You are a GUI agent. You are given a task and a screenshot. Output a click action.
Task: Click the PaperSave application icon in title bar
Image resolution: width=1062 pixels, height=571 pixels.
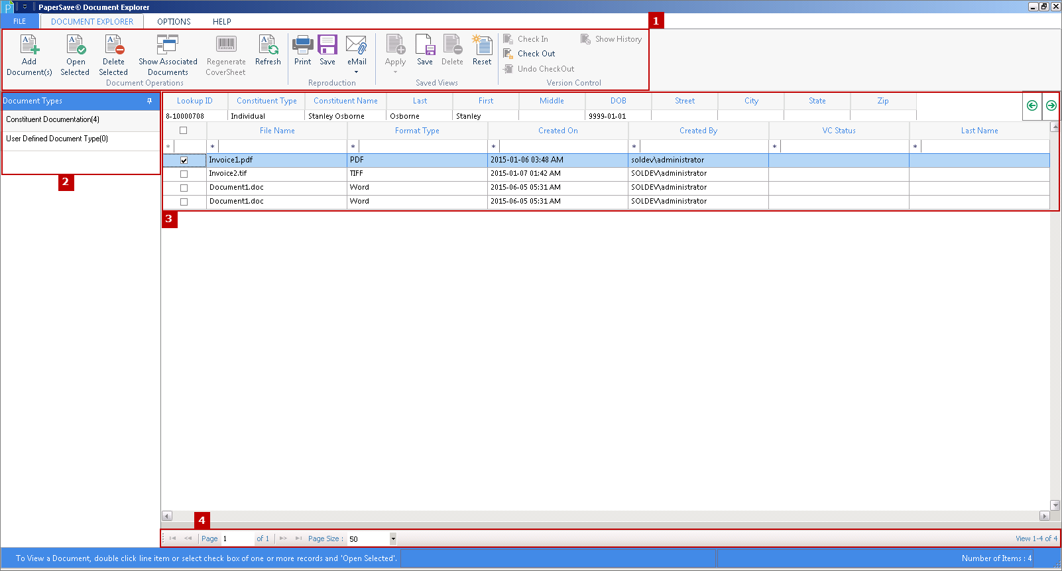pyautogui.click(x=9, y=7)
